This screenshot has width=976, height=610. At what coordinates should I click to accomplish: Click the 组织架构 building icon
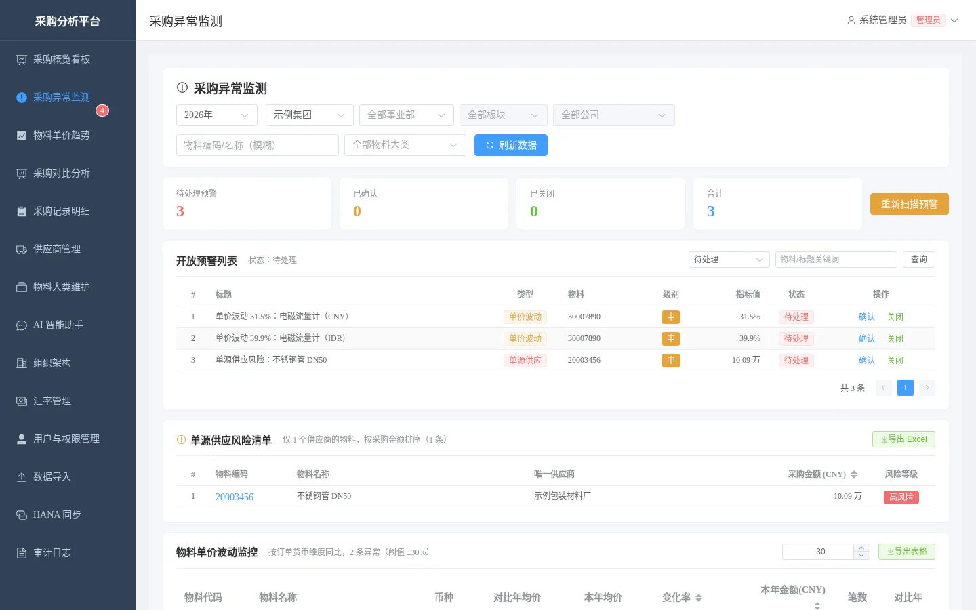22,363
